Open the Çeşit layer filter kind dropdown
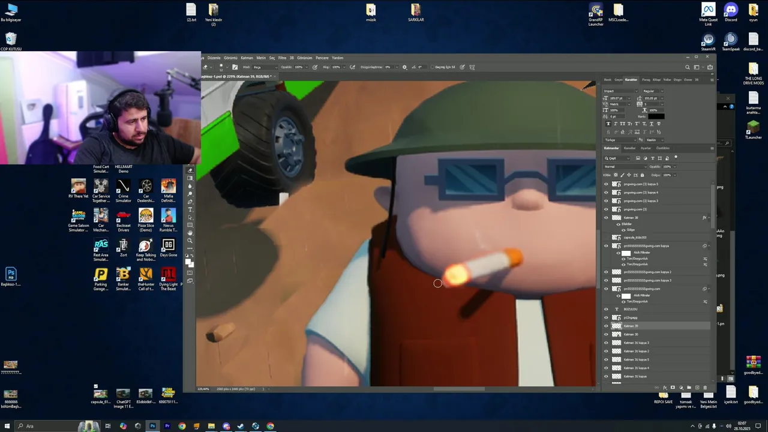Image resolution: width=768 pixels, height=432 pixels. tap(617, 158)
